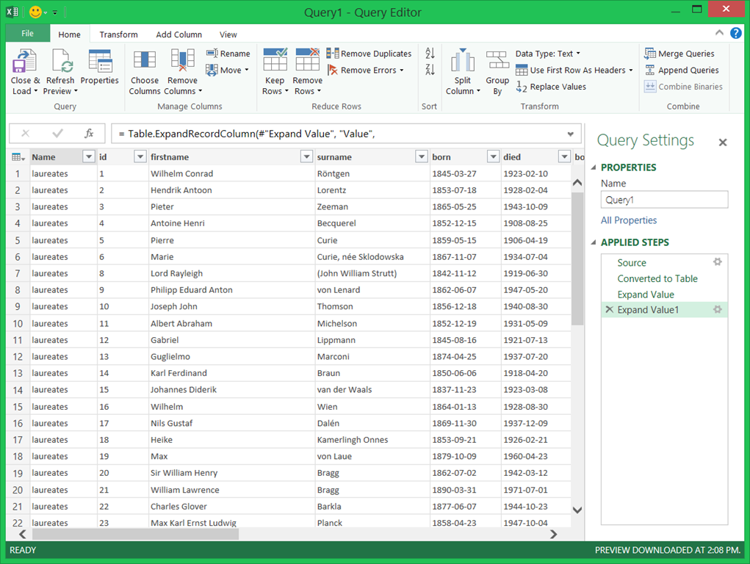This screenshot has height=564, width=750.
Task: Click the Remove Duplicates button
Action: click(x=369, y=54)
